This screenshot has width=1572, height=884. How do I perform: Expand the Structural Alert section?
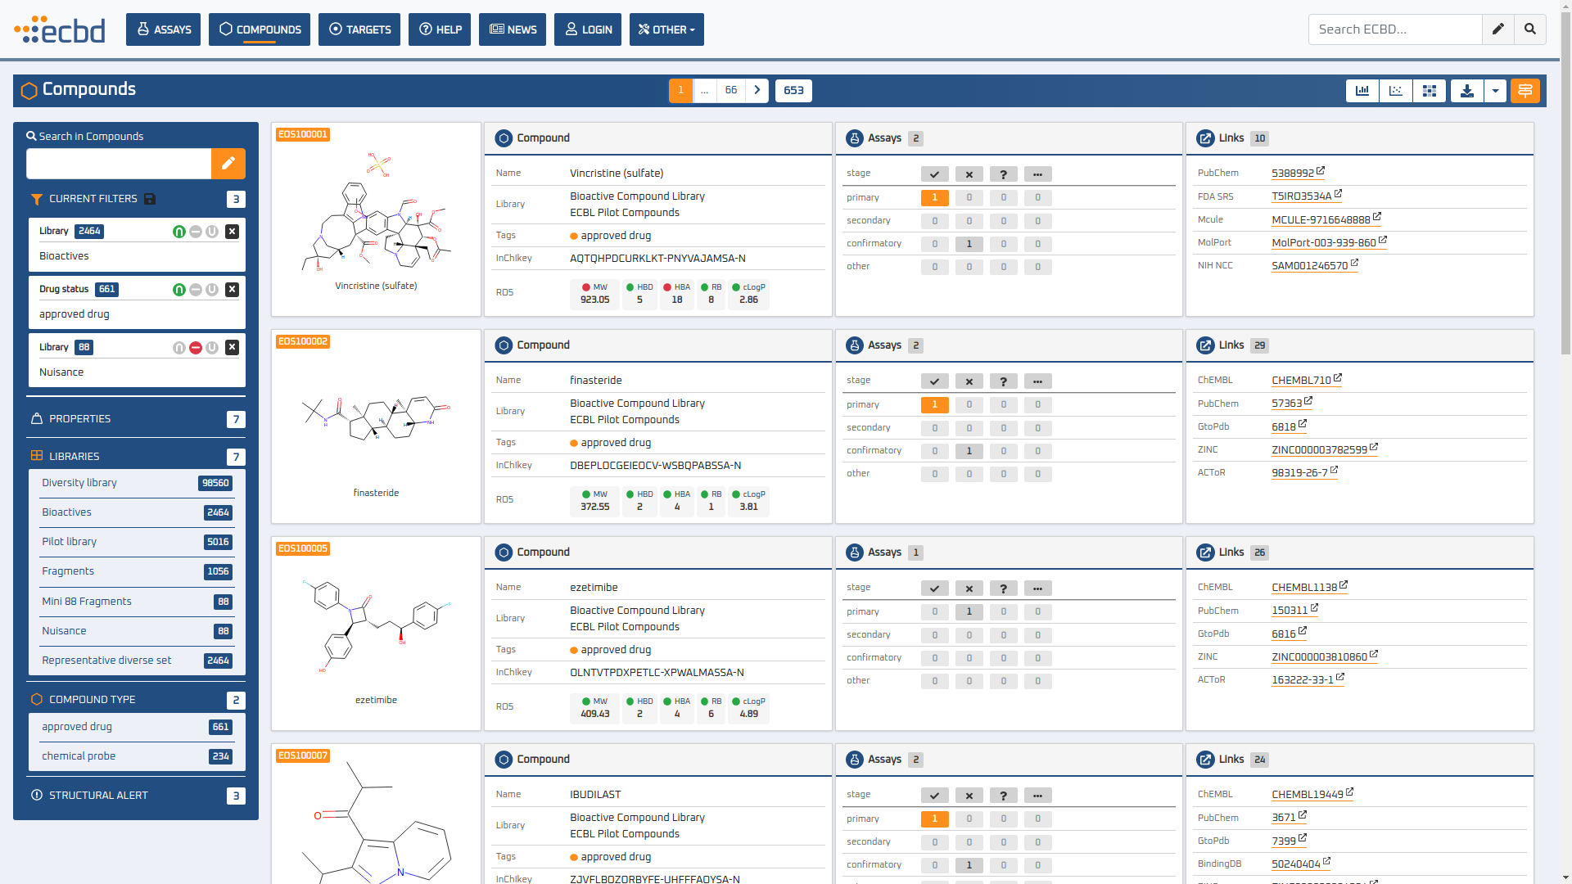tap(98, 796)
